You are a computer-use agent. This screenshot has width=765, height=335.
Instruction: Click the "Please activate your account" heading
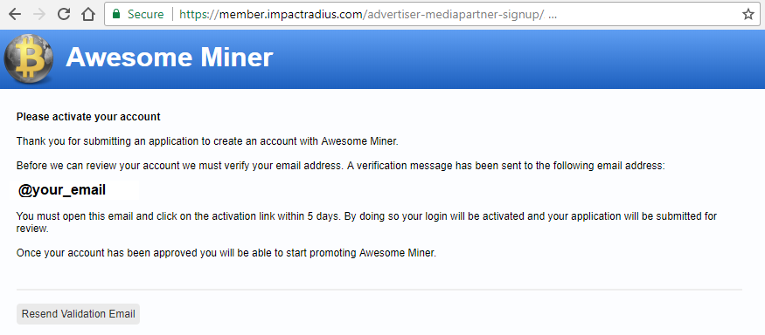point(88,117)
